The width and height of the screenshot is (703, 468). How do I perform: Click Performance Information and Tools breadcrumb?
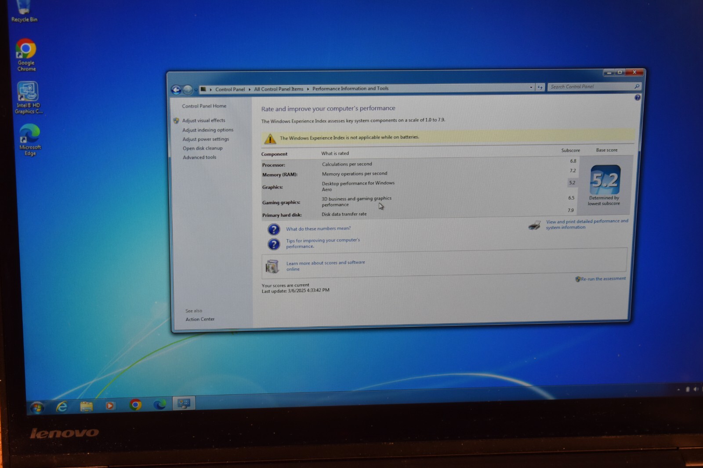coord(350,88)
